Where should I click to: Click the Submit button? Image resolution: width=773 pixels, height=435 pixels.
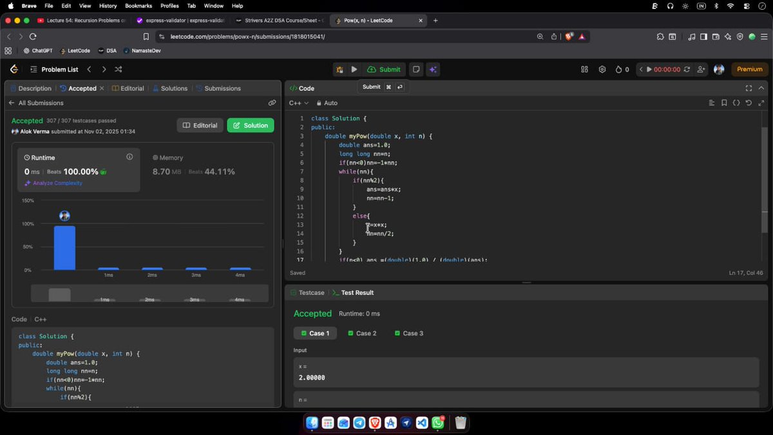click(384, 69)
